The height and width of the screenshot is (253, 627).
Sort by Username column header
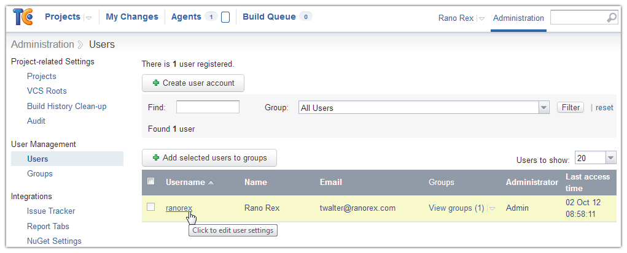pos(185,183)
